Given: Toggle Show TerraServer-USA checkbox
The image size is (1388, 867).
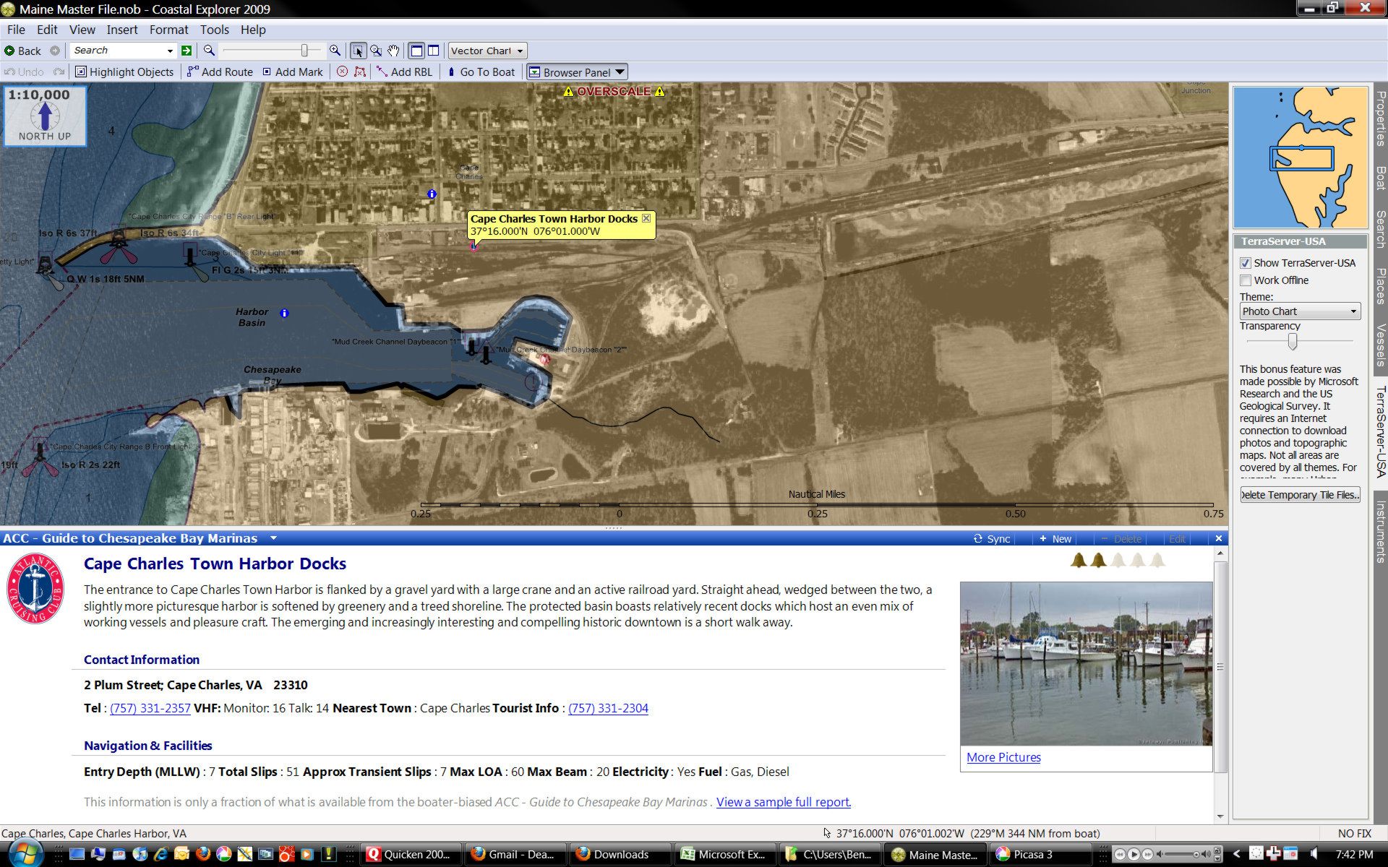Looking at the screenshot, I should 1246,263.
